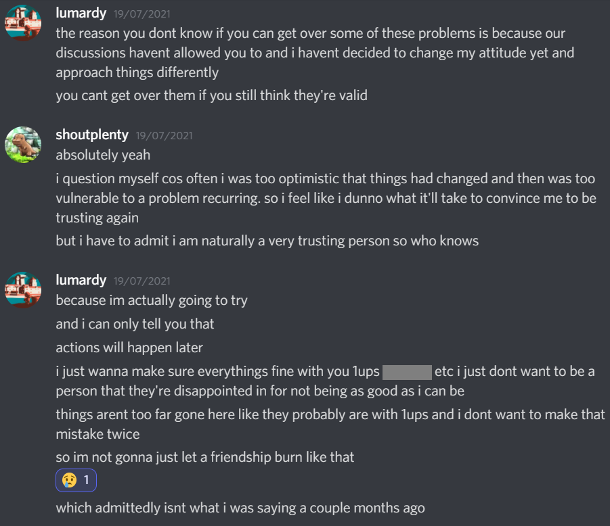
Task: Select the message starting 'i question myself cos often'
Action: [x=325, y=198]
